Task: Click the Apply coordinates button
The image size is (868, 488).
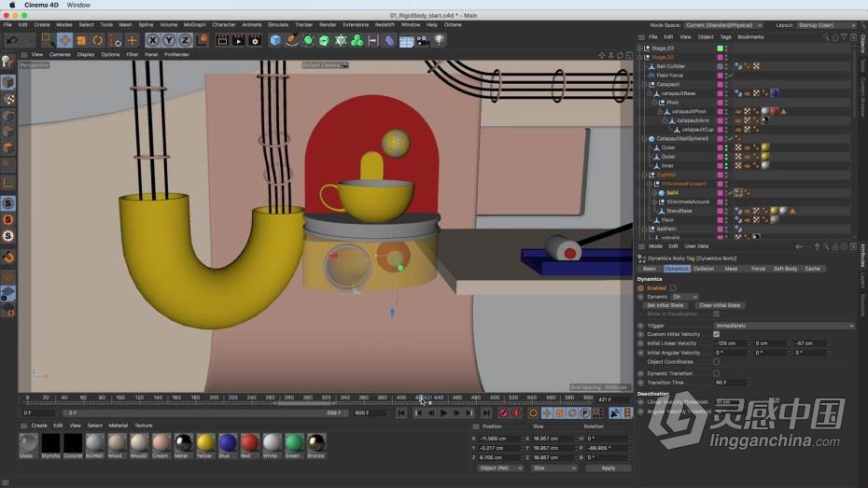Action: 608,468
